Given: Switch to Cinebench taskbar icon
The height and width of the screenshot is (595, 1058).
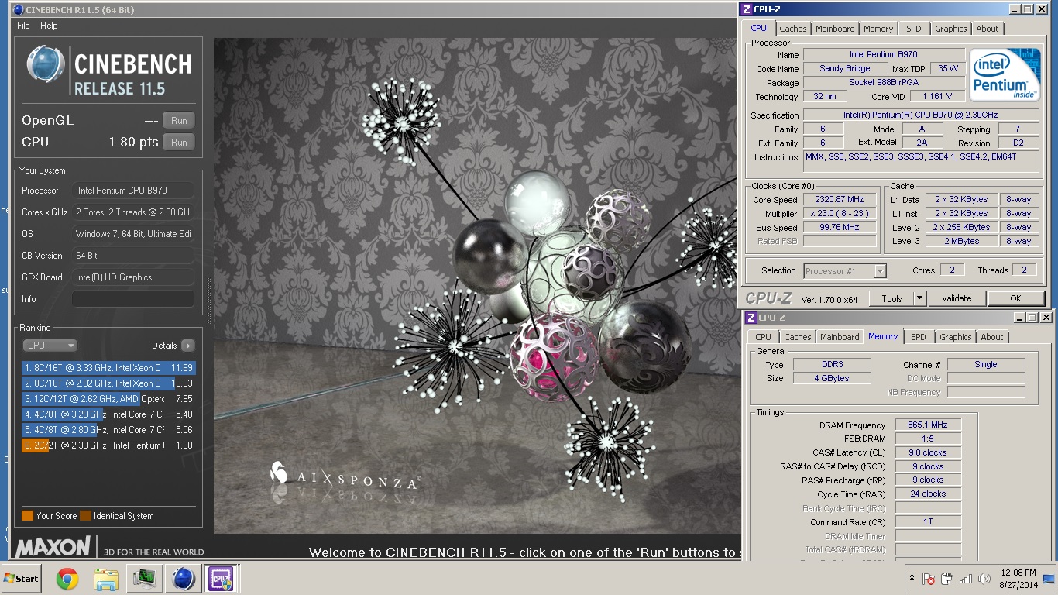Looking at the screenshot, I should pos(183,579).
